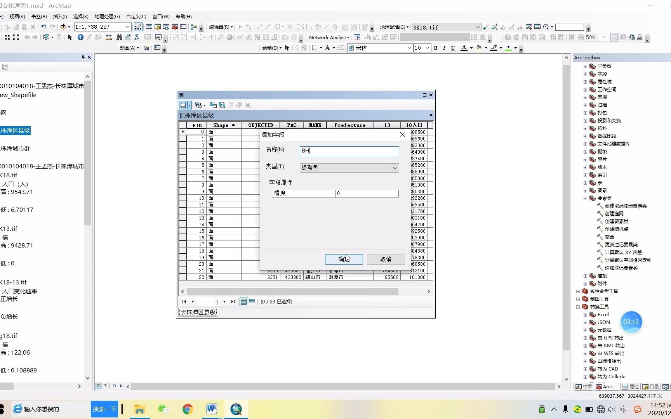This screenshot has height=419, width=671.
Task: Select the Measure ruler tool
Action: coord(109,37)
